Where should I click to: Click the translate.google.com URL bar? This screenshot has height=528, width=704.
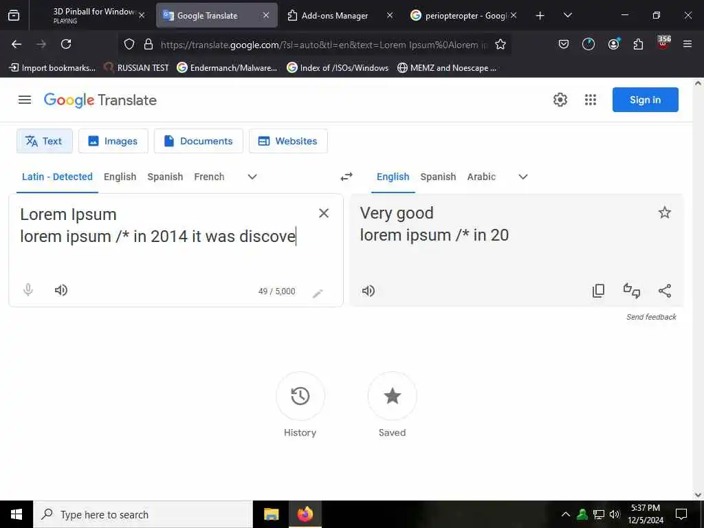[323, 45]
